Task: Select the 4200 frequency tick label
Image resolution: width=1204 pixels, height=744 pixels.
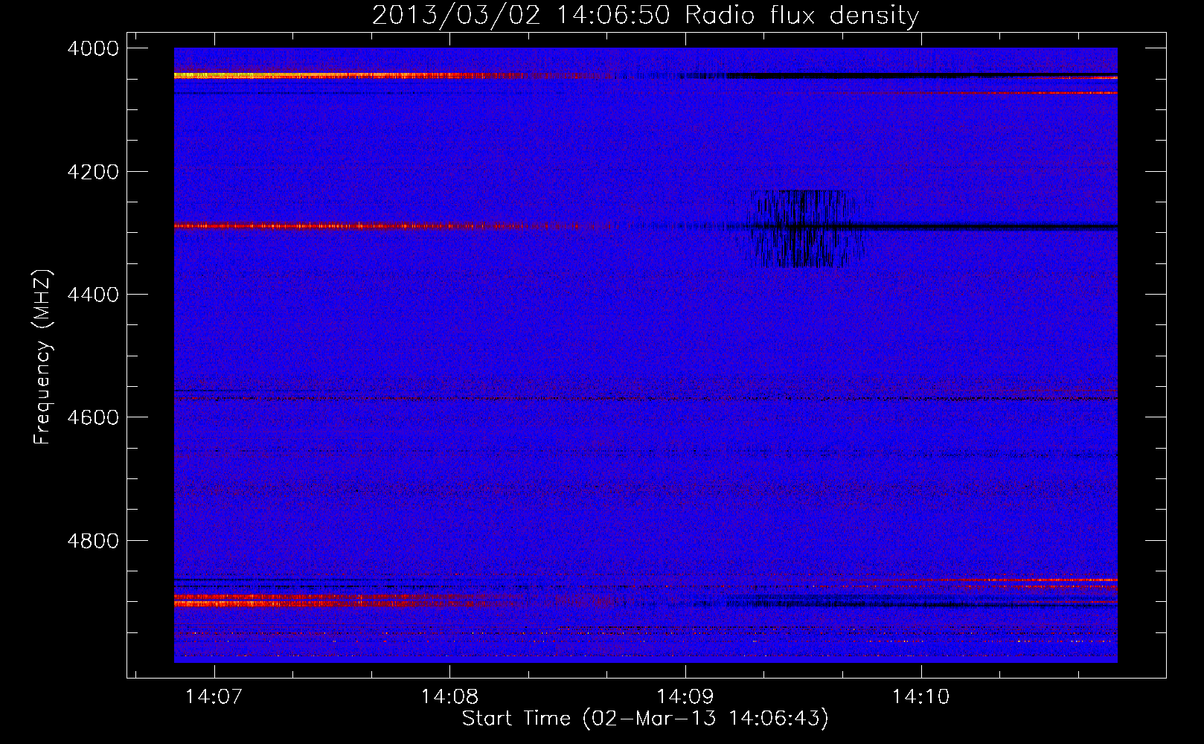Action: pyautogui.click(x=93, y=172)
